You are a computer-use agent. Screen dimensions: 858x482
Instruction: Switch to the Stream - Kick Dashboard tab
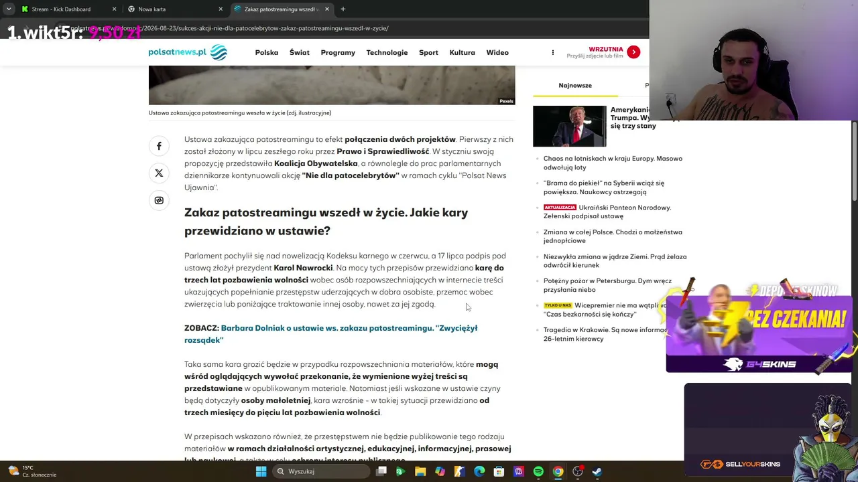pos(68,9)
